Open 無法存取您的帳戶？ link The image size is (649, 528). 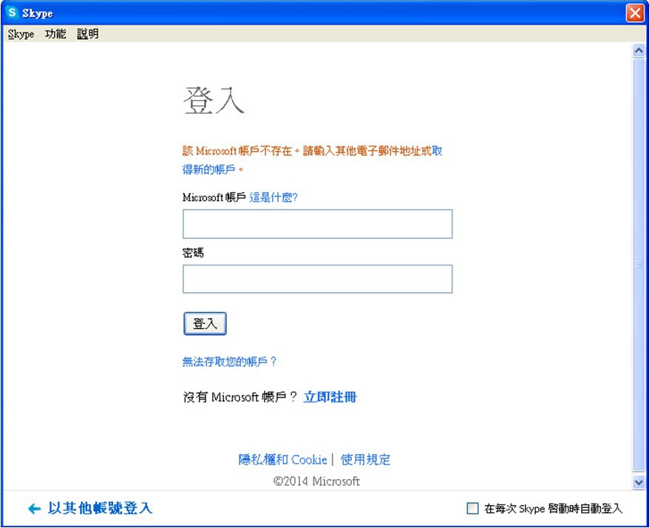(229, 362)
